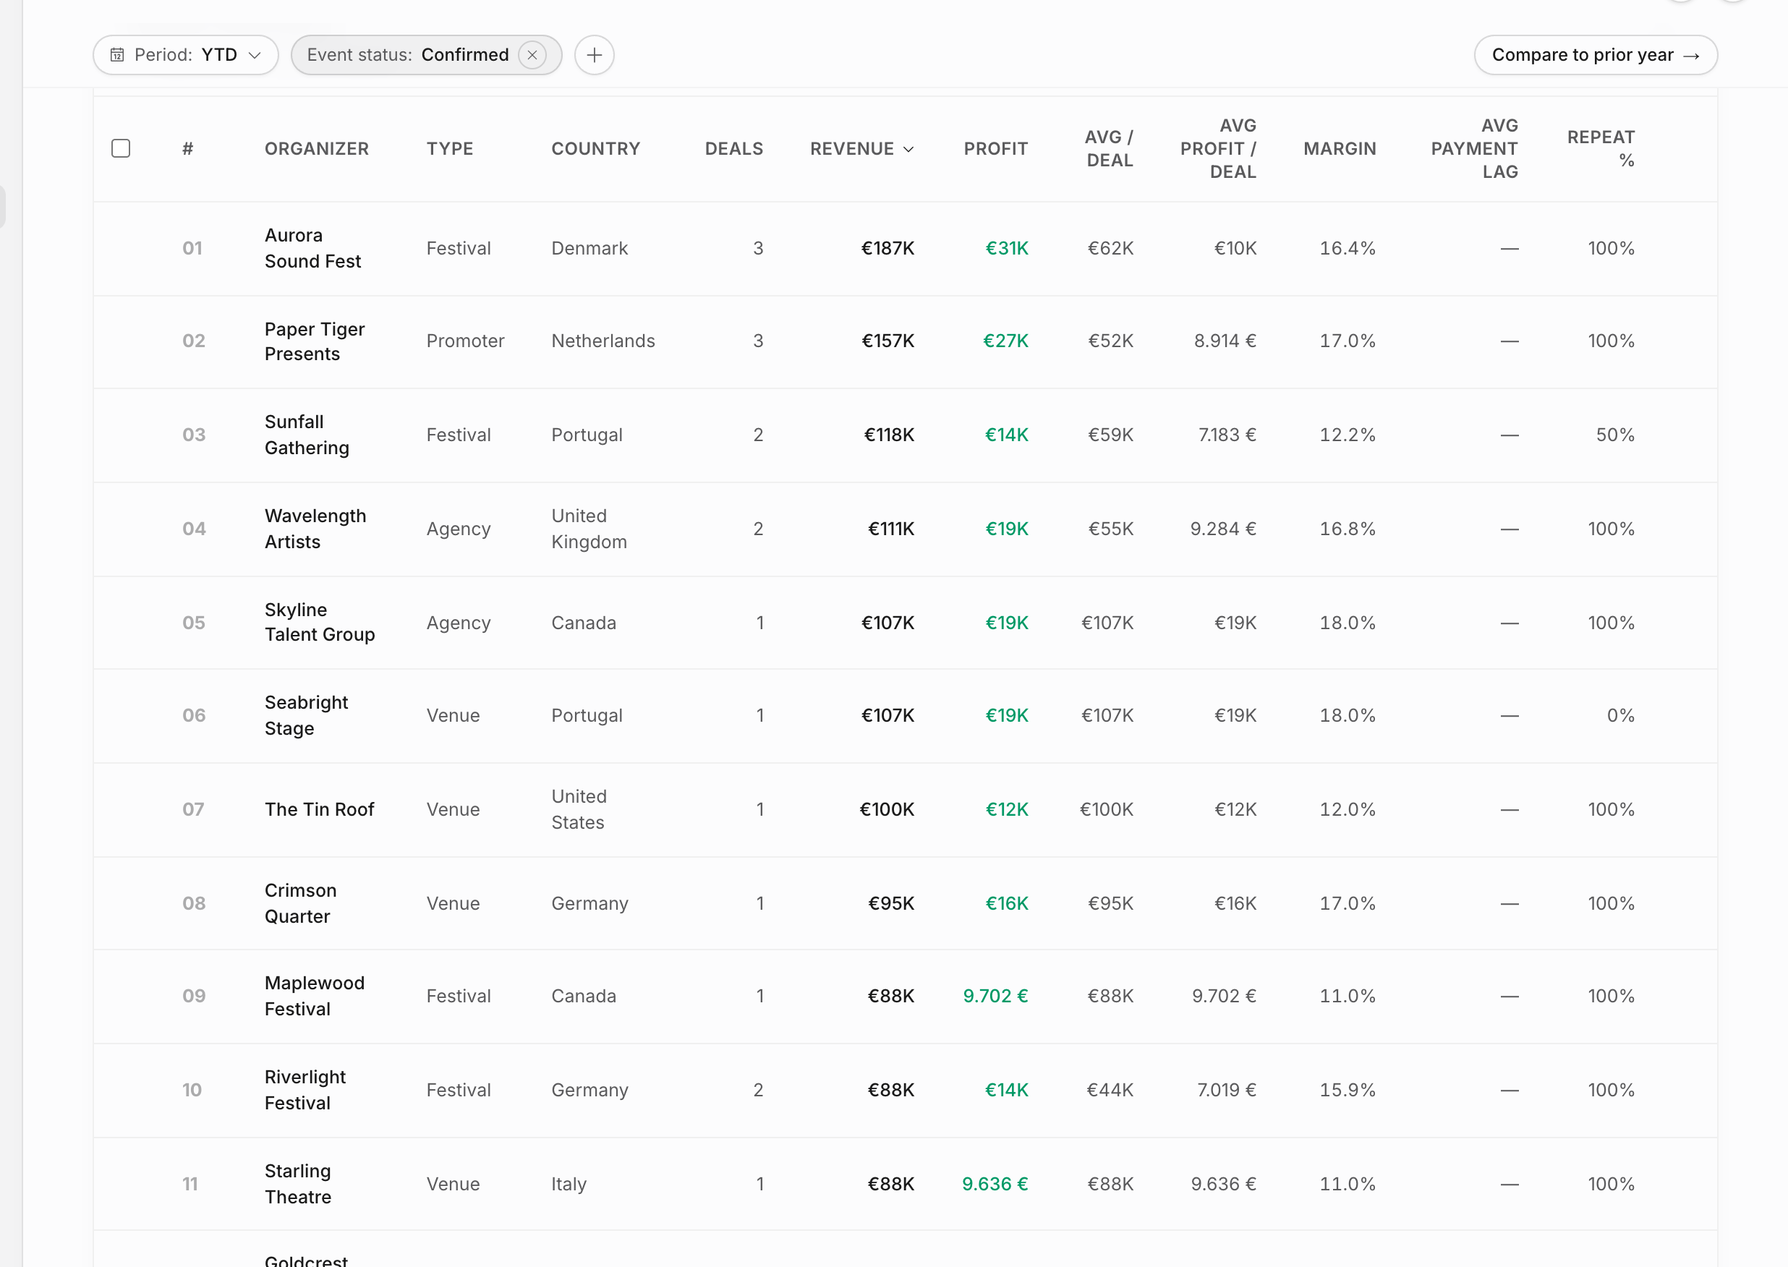The height and width of the screenshot is (1267, 1788).
Task: Click the 7.183 € avg profit value
Action: (x=1227, y=435)
